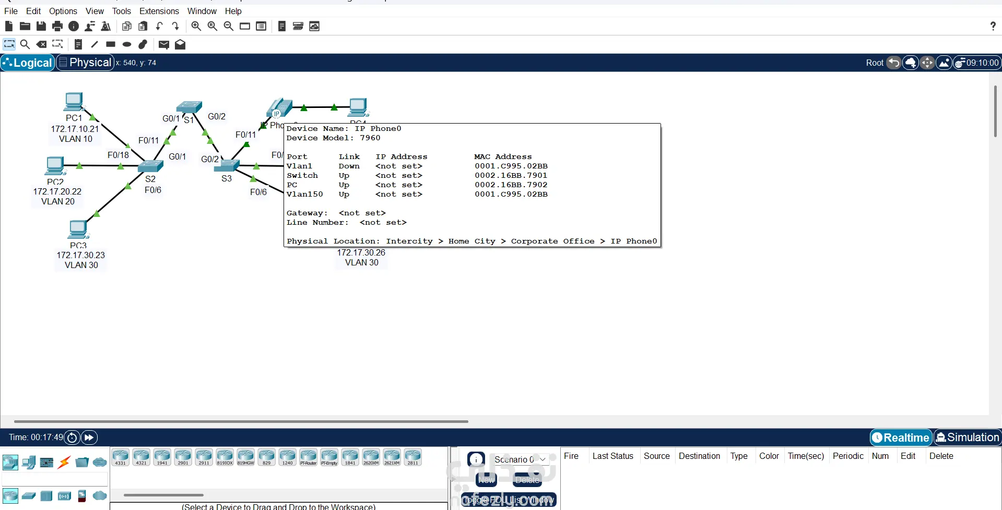
Task: Pick the 1941 router from the device list
Action: point(162,457)
